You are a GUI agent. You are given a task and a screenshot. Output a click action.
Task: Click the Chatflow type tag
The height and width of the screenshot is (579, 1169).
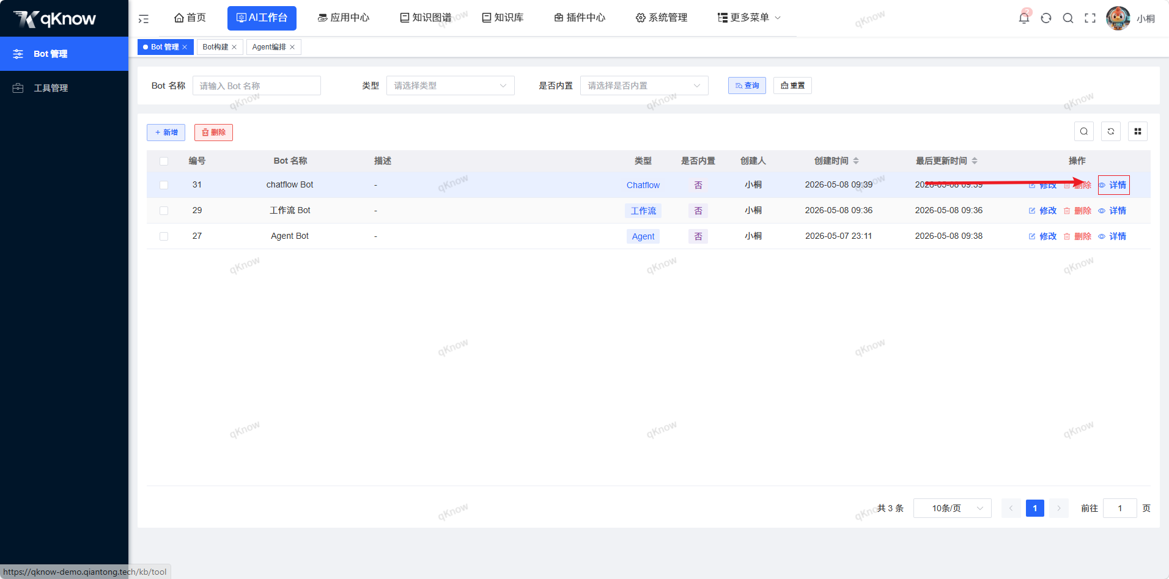643,185
